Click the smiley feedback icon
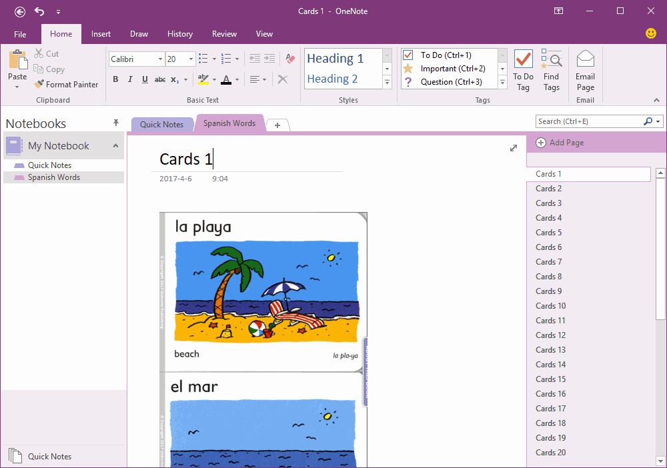 pos(651,33)
